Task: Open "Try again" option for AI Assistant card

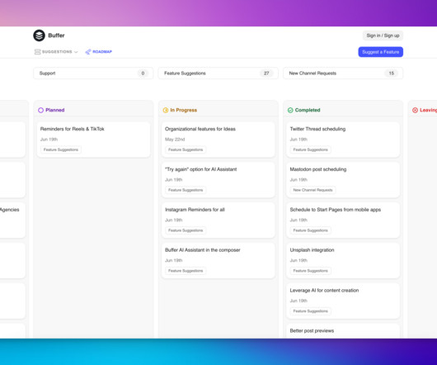Action: (x=218, y=180)
